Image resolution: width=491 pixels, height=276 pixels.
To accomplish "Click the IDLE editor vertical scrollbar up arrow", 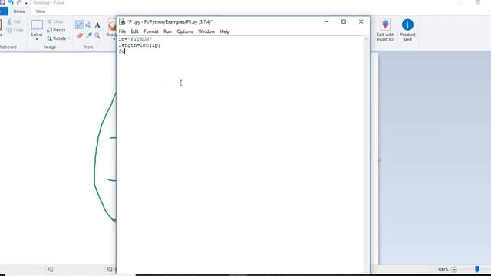I will 366,39.
